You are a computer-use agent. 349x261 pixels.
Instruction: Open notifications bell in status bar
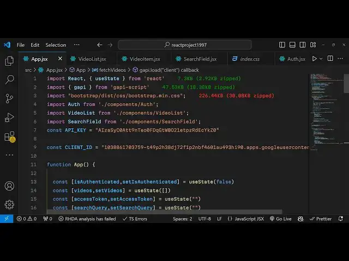point(340,219)
